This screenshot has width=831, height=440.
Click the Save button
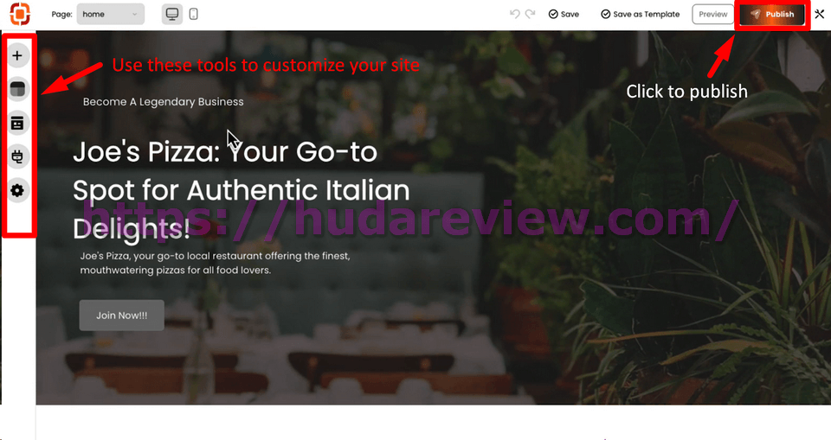(564, 15)
